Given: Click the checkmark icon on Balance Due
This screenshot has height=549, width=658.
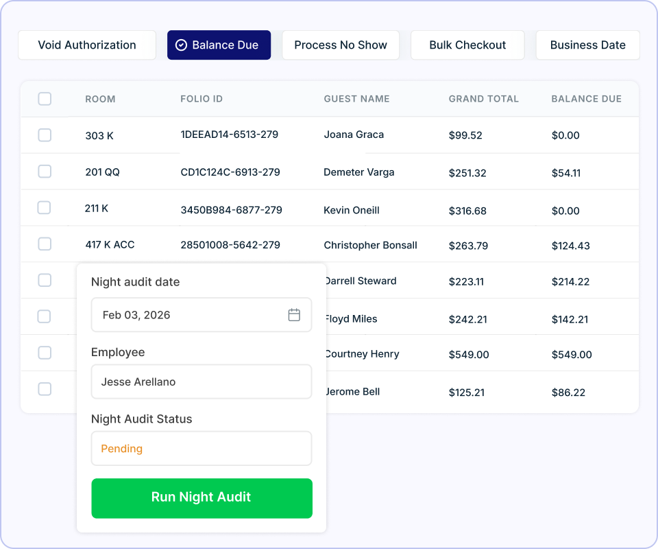Looking at the screenshot, I should point(181,45).
